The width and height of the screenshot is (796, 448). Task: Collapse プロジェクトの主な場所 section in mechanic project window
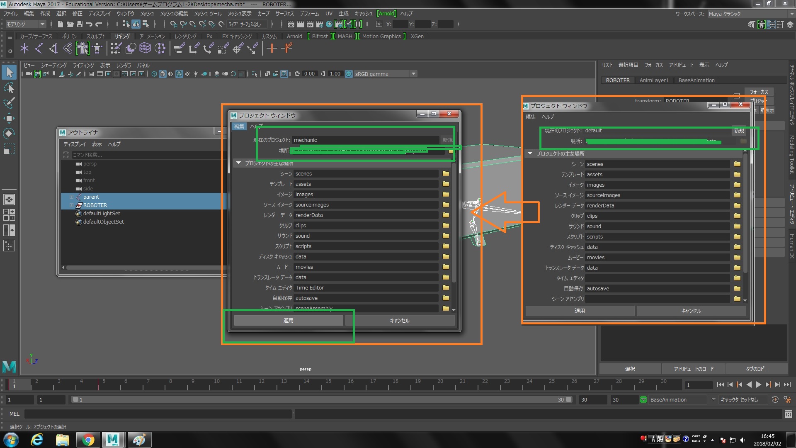pyautogui.click(x=239, y=163)
